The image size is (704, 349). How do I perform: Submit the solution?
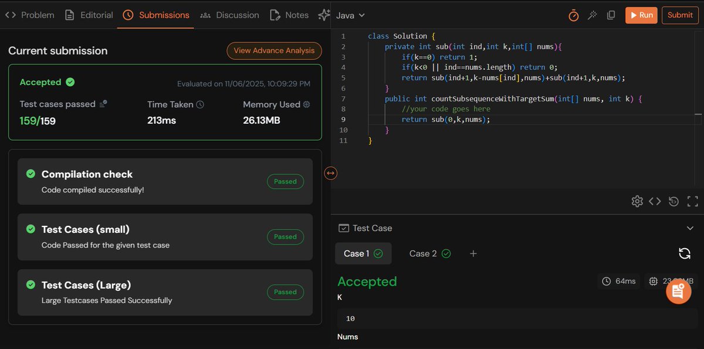point(680,15)
